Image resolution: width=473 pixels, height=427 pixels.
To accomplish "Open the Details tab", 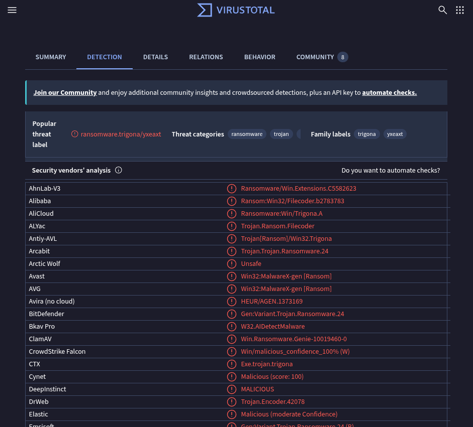I will point(155,57).
